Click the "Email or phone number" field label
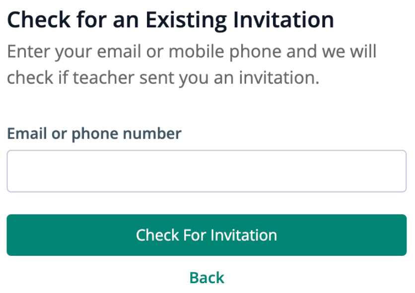This screenshot has height=293, width=415. coord(94,134)
